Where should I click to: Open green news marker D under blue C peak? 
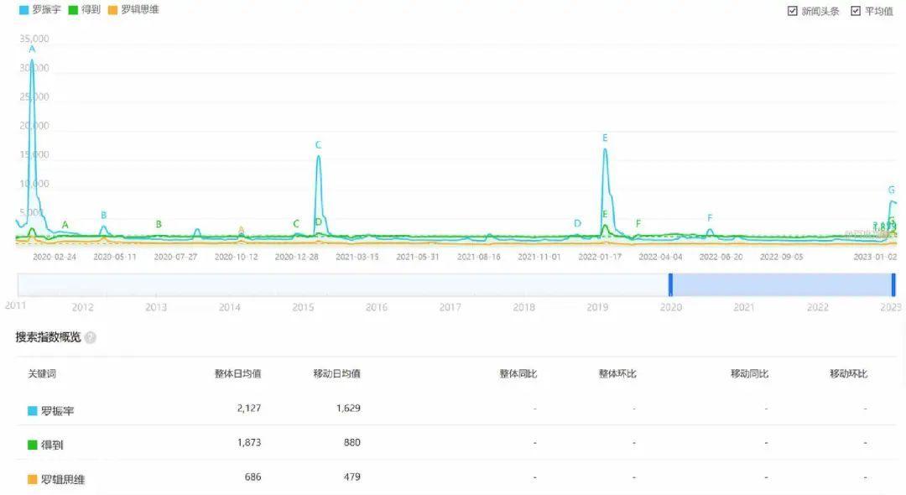(319, 222)
